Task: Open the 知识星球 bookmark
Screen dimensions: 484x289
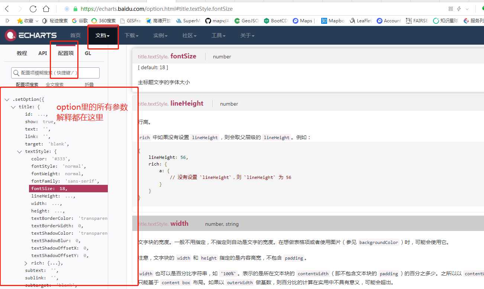Action: (x=446, y=21)
